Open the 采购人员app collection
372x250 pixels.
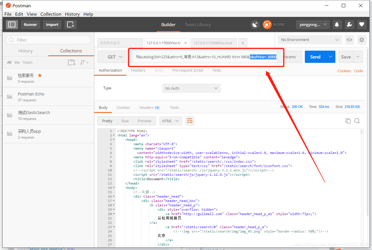tap(48, 134)
